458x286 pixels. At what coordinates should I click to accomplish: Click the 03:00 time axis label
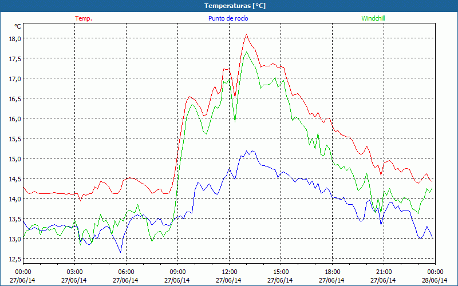[x=74, y=272]
